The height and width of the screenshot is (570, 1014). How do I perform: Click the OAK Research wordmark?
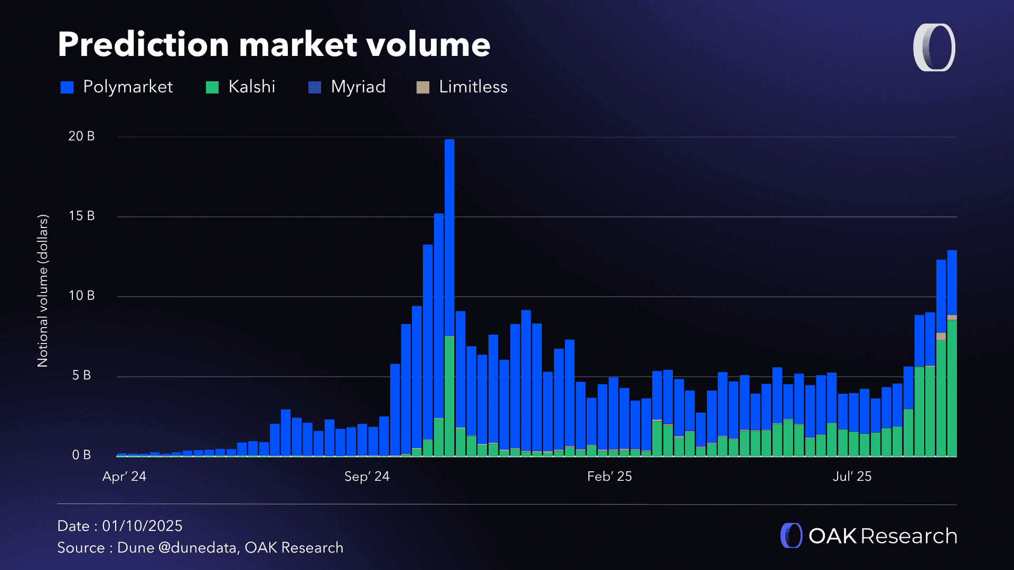point(883,536)
